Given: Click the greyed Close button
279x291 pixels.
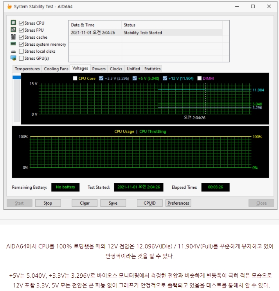Looking at the screenshot, I should (261, 203).
